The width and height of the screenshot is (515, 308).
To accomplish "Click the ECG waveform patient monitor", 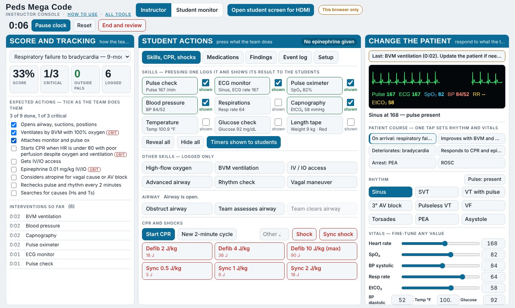I will (437, 87).
